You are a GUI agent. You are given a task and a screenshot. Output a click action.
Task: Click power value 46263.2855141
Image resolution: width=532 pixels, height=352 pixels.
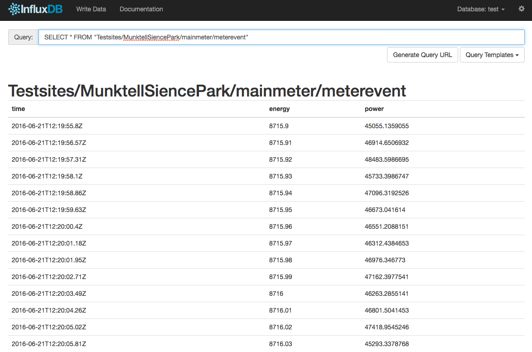click(387, 294)
